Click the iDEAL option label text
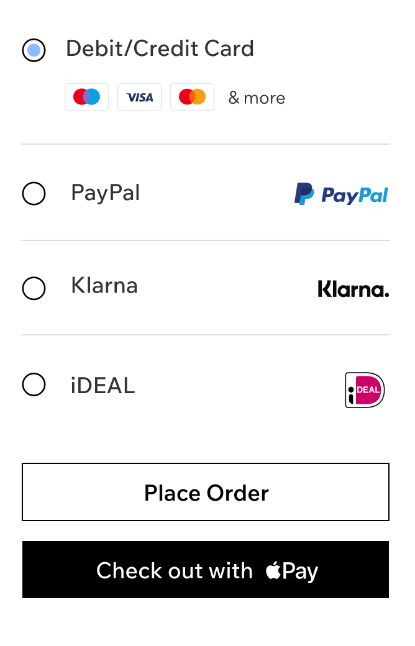This screenshot has height=646, width=415. point(103,386)
